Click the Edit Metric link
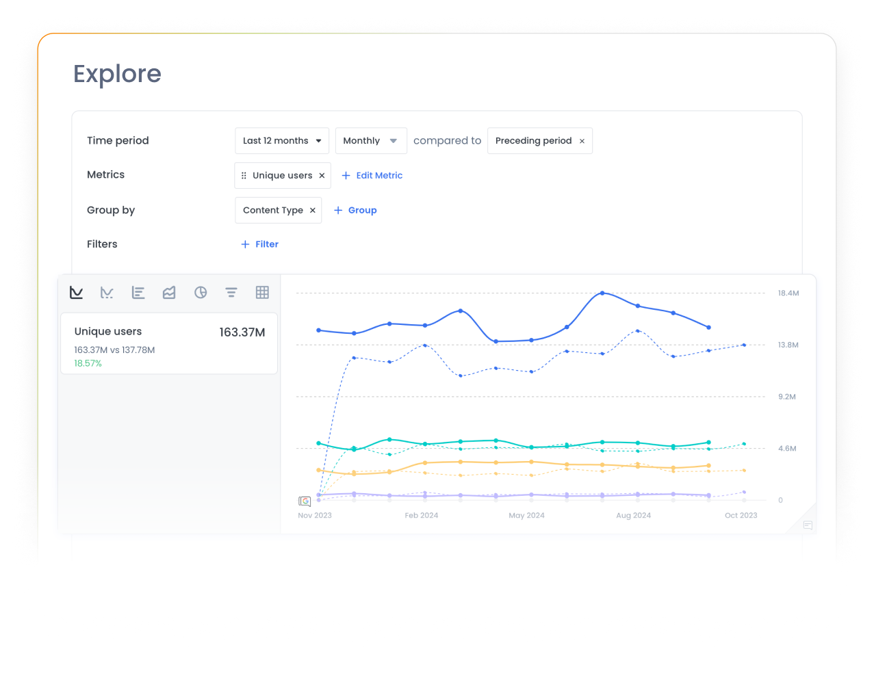Viewport: 874px width, 684px height. [x=372, y=175]
